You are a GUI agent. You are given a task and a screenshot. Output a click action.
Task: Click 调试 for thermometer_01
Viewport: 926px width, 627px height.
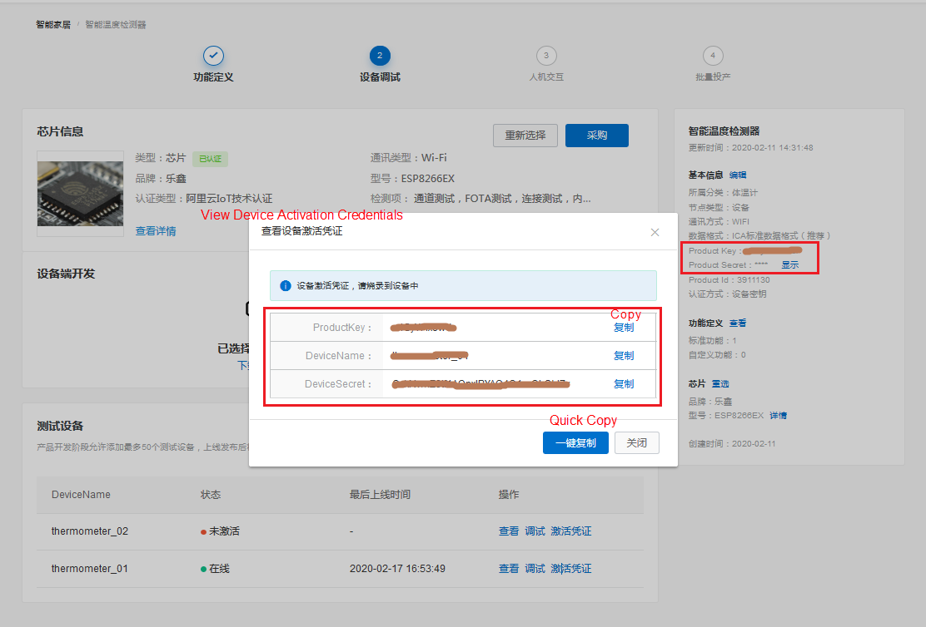[535, 569]
